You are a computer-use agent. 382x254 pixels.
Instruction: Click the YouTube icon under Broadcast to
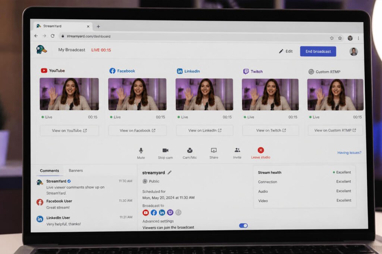146,213
